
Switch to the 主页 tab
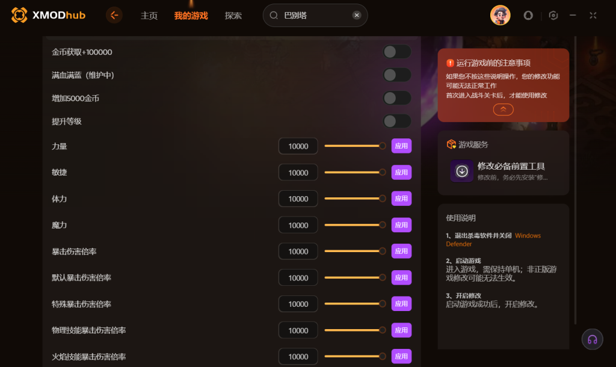[x=149, y=16]
